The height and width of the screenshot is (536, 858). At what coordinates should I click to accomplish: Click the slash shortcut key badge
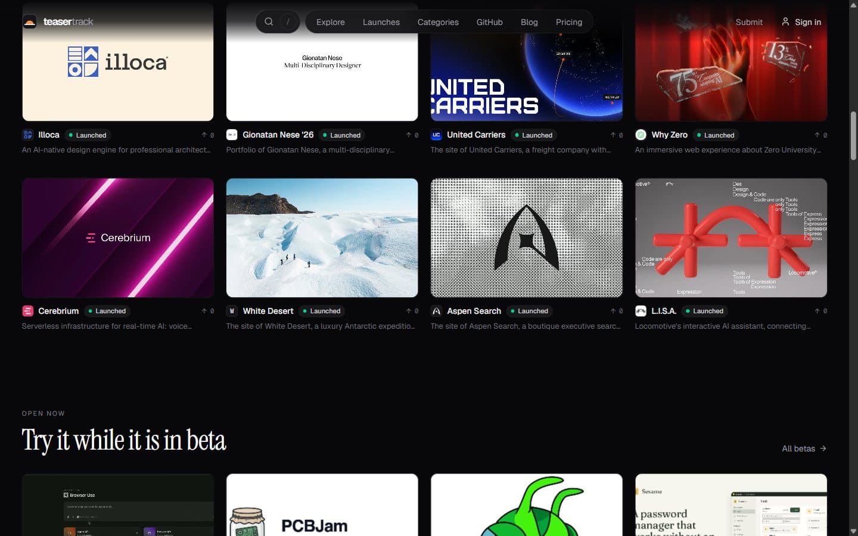point(288,21)
